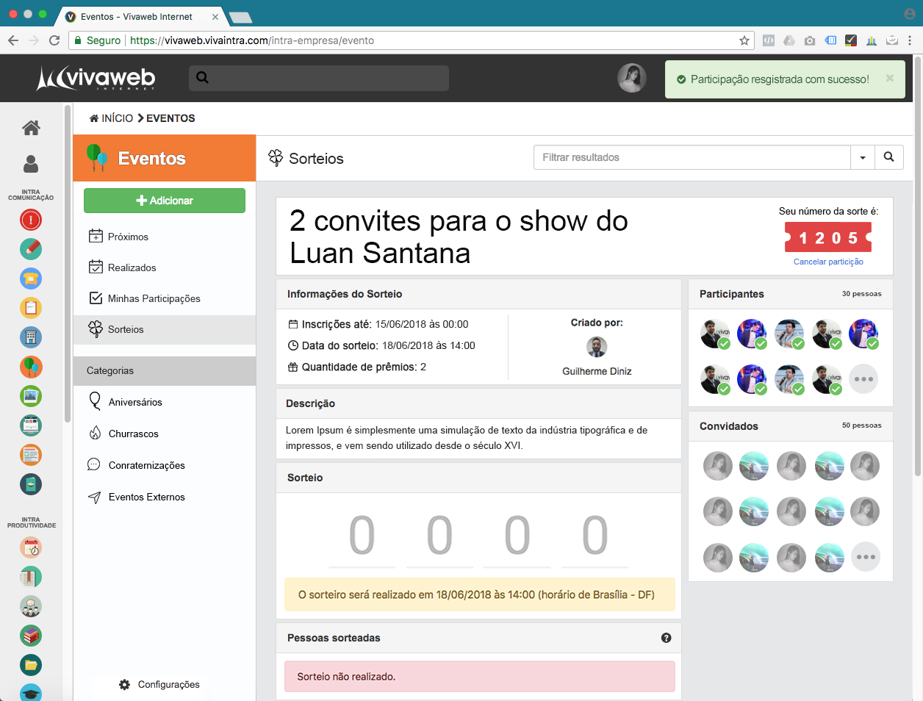Click the Filtrar resultados input field

[692, 157]
